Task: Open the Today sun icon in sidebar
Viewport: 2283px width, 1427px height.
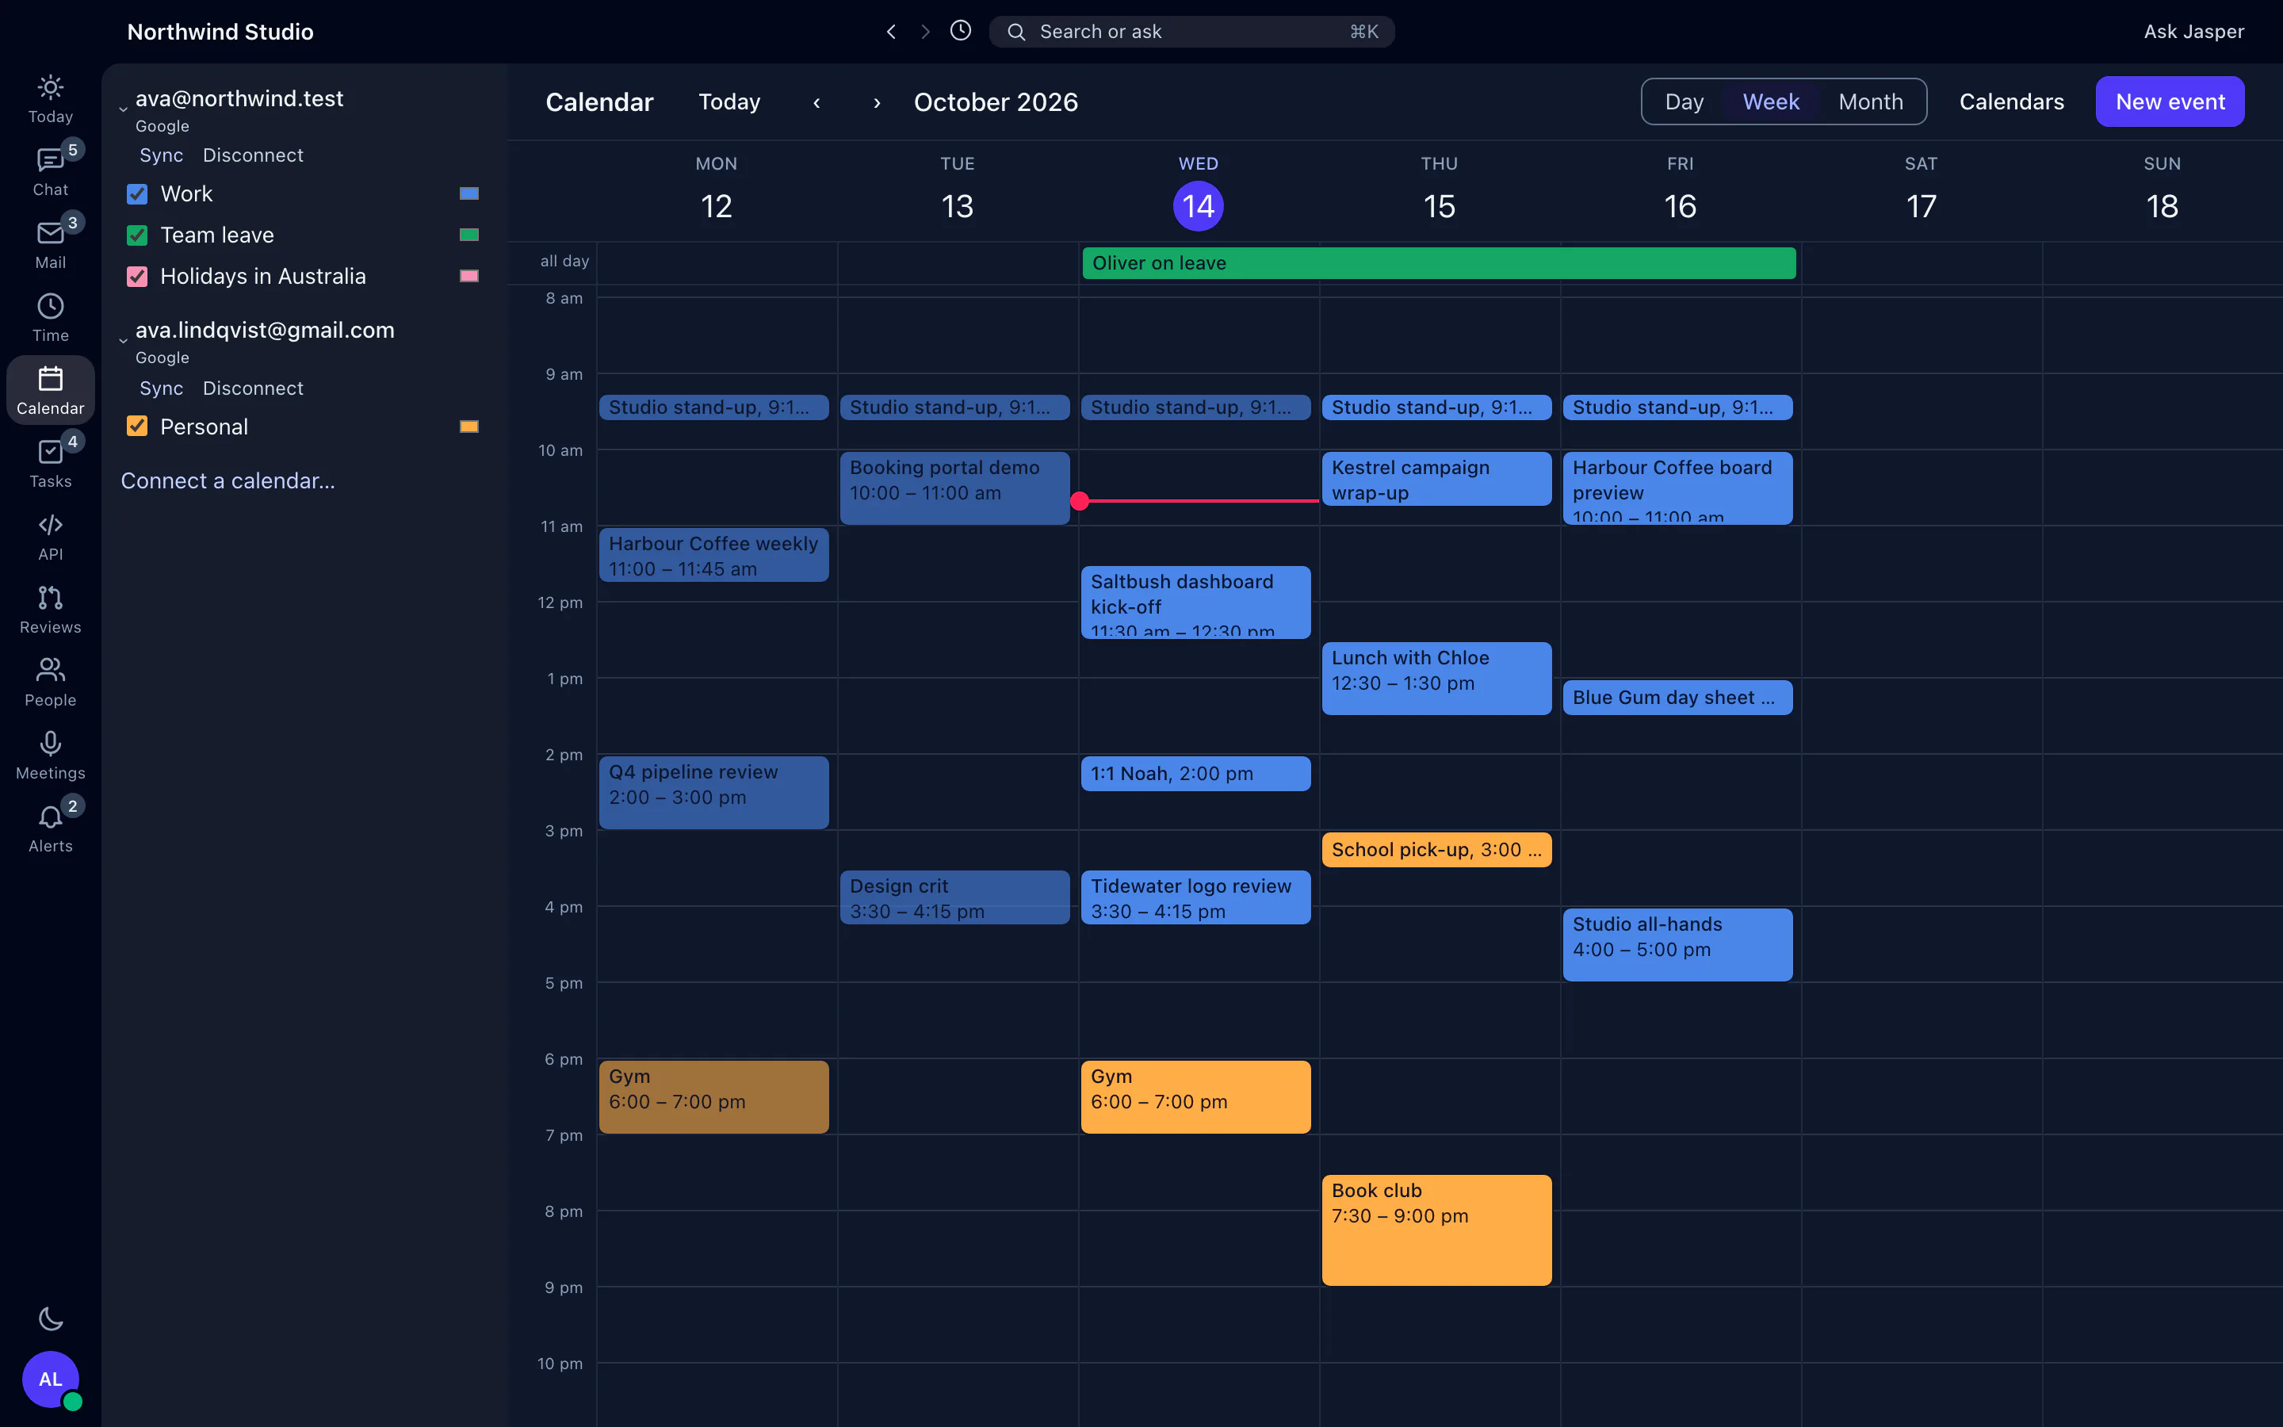Action: point(50,99)
